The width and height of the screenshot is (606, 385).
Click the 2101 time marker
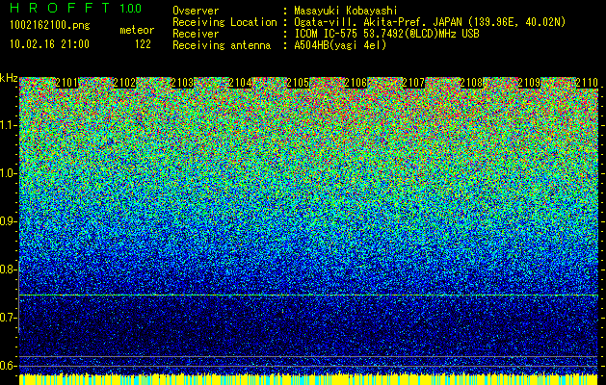pos(66,83)
